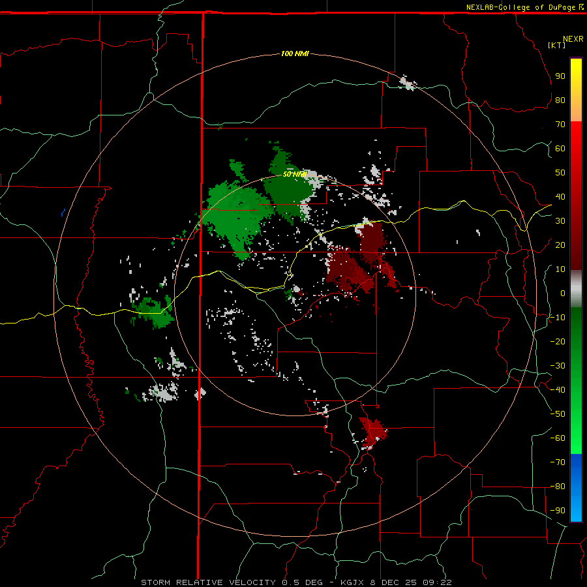Select the [KT] units label
This screenshot has width=587, height=587.
click(x=557, y=45)
